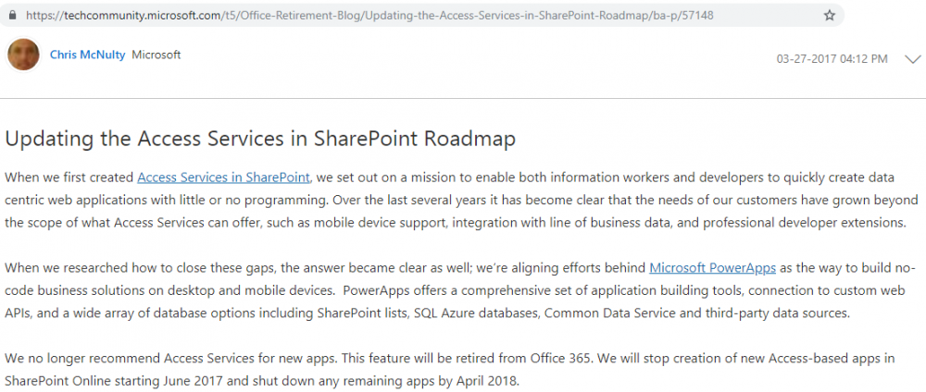Click 'SQL Azure databases' in the second paragraph

pyautogui.click(x=477, y=313)
